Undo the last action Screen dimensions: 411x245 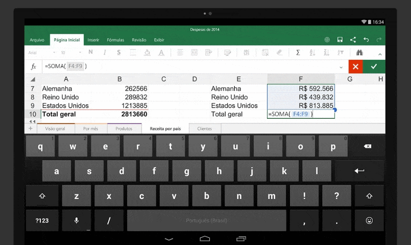point(366,40)
